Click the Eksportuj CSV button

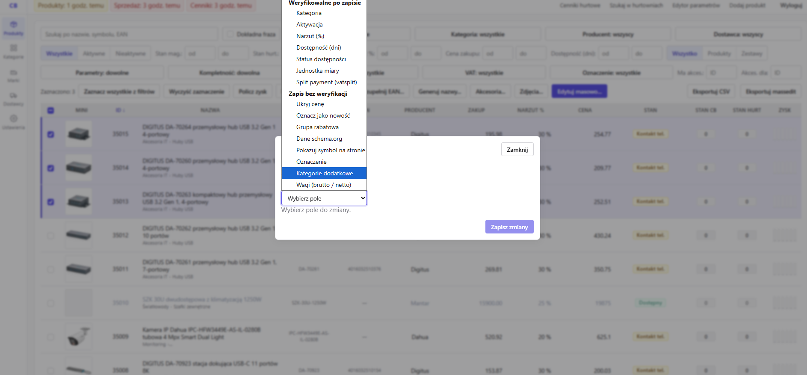711,92
